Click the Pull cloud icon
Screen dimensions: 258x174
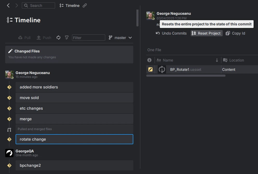[20, 38]
